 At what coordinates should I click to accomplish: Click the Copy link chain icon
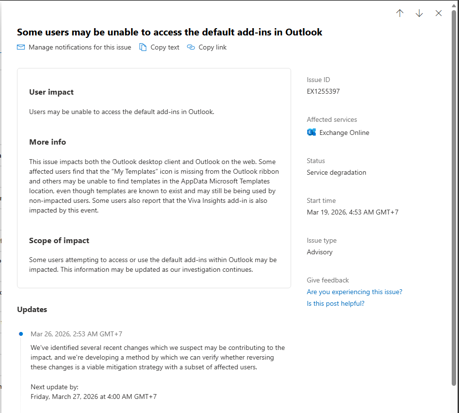click(x=191, y=47)
